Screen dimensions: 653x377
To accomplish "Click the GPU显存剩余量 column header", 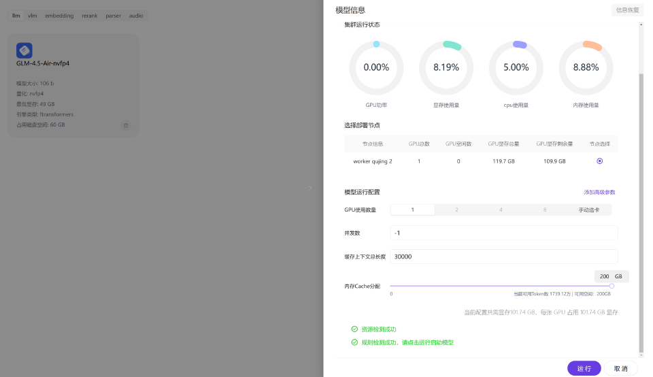I will click(x=555, y=144).
